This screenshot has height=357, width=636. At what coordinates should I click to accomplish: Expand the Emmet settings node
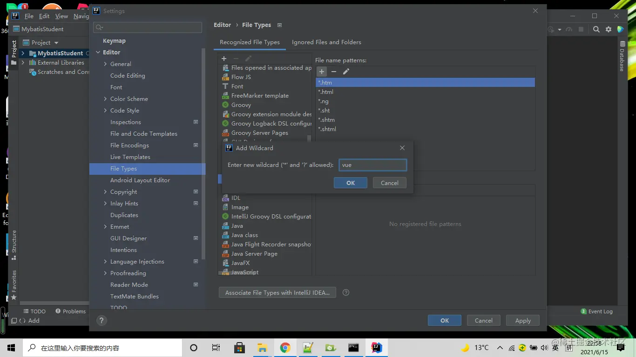click(x=106, y=227)
